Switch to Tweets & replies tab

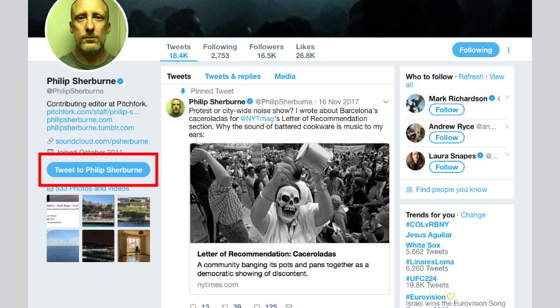[x=232, y=76]
